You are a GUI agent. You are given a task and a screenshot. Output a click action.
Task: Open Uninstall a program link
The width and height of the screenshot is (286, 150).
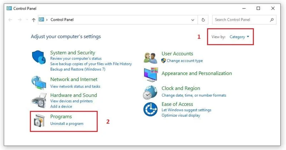(67, 124)
